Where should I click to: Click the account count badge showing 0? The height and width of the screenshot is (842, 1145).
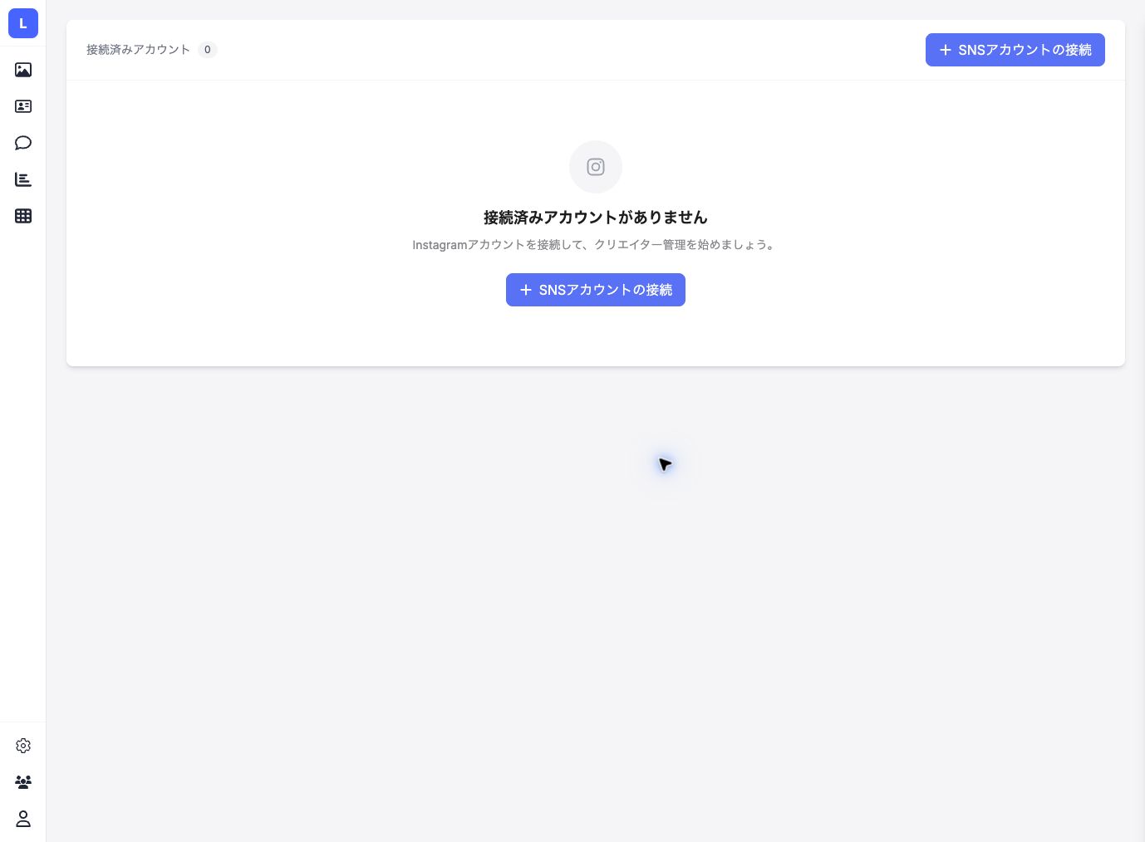(208, 50)
